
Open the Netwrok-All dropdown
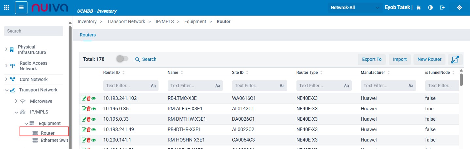click(355, 7)
